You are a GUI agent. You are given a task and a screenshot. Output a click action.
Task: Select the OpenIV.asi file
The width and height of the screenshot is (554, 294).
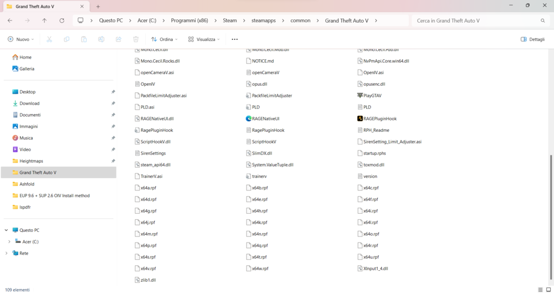click(x=371, y=73)
